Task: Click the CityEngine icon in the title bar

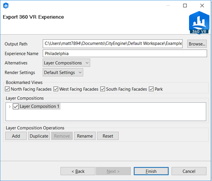Action: 6,5
